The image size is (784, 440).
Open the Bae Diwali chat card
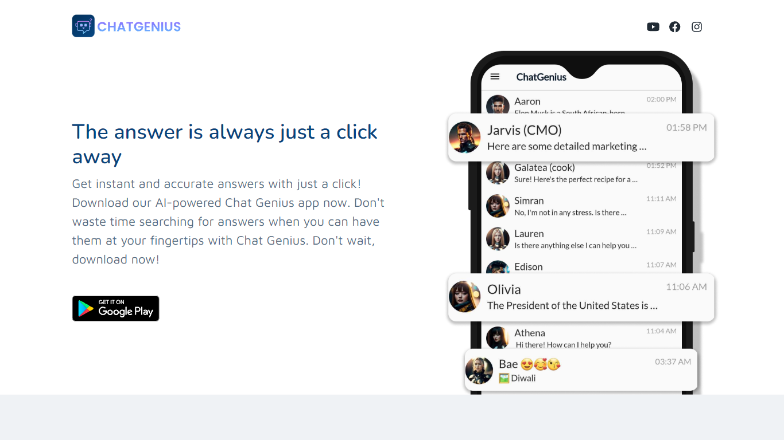point(581,371)
